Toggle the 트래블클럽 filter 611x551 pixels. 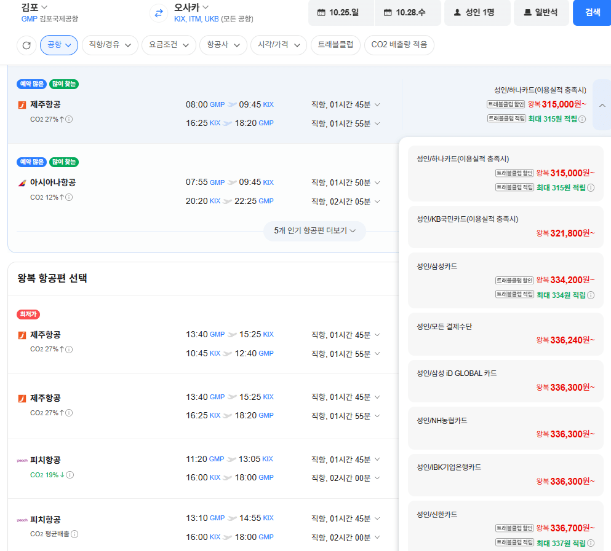(x=335, y=45)
